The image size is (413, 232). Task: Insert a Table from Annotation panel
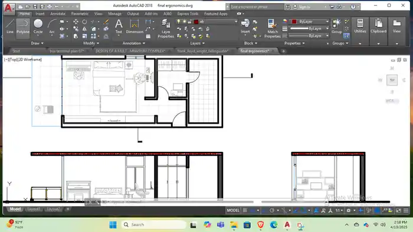pyautogui.click(x=148, y=37)
